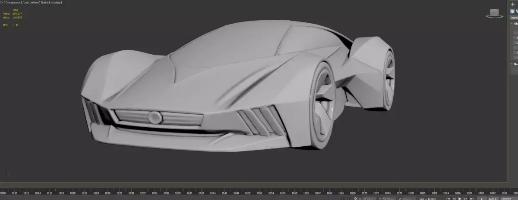Collapse the Name and Color rollout
This screenshot has height=200, width=518.
[x=515, y=64]
